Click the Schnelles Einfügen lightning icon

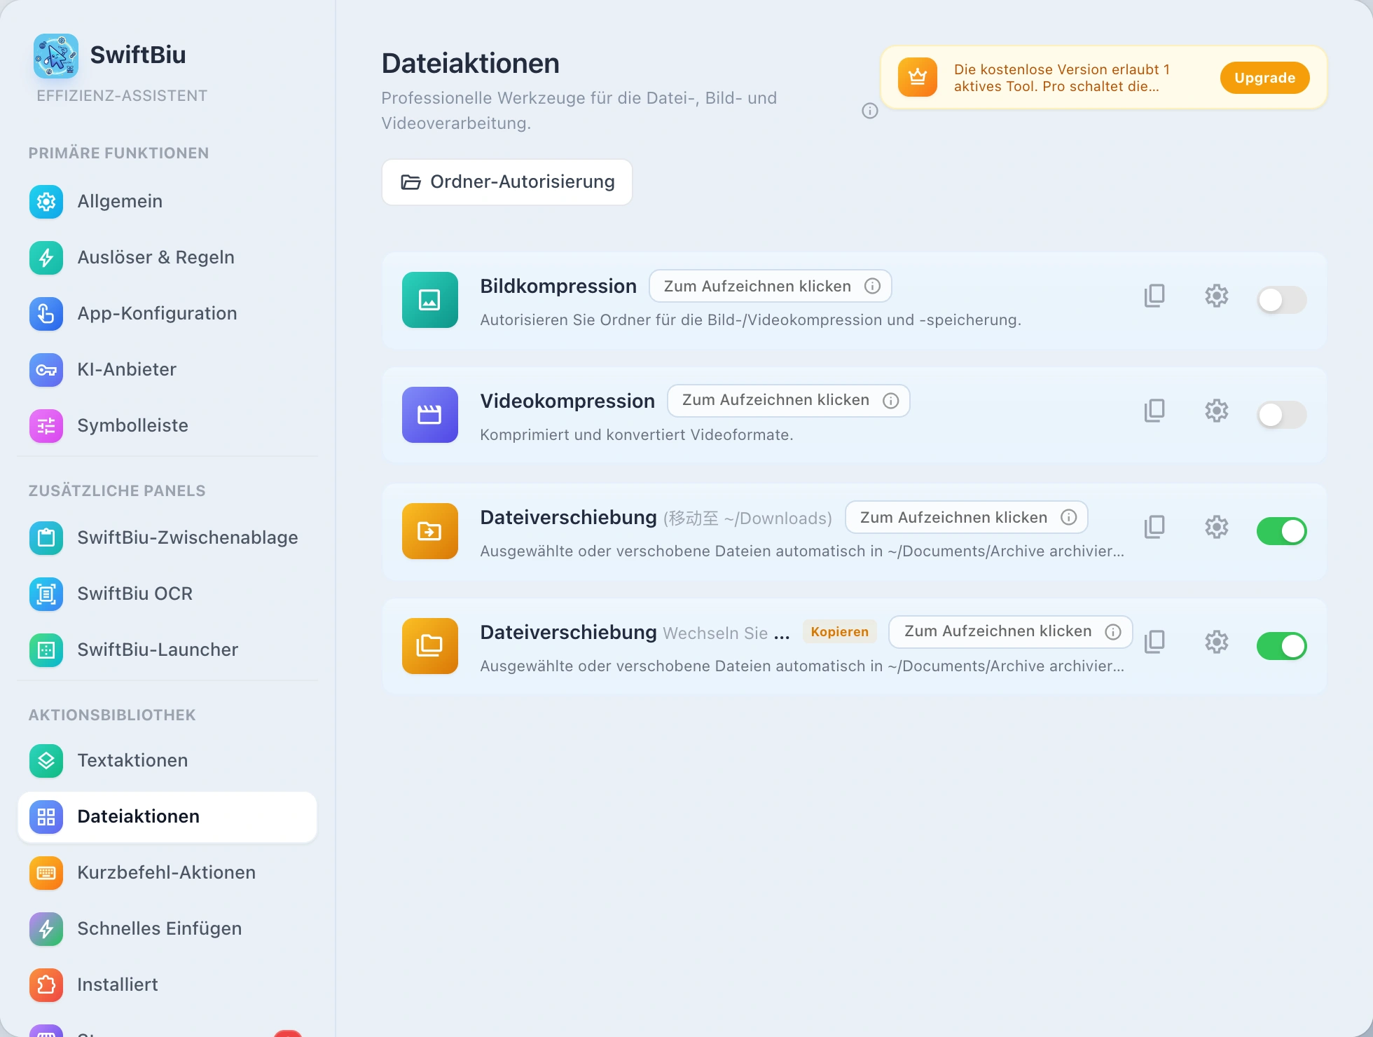click(46, 929)
